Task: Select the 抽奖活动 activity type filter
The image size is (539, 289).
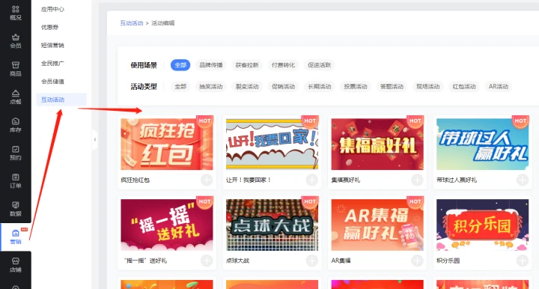Action: tap(211, 87)
